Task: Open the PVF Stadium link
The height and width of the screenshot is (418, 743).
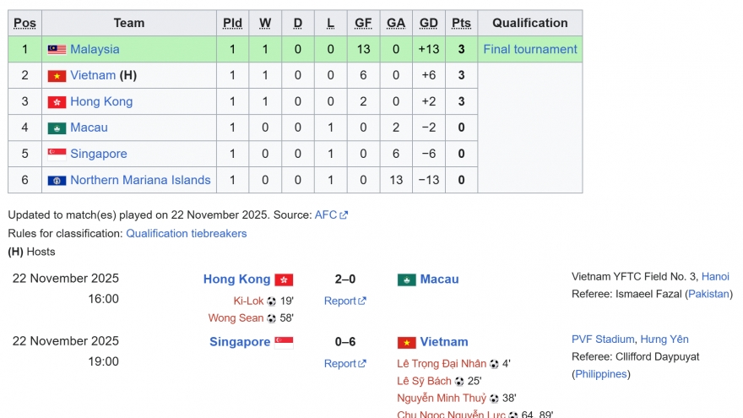Action: [602, 339]
